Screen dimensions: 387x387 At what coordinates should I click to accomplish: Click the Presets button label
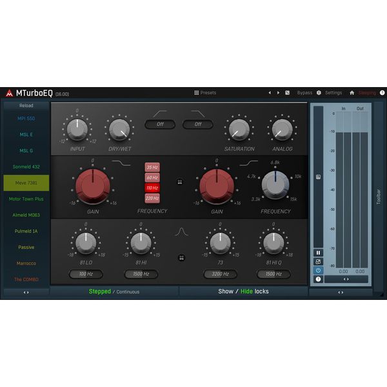208,93
